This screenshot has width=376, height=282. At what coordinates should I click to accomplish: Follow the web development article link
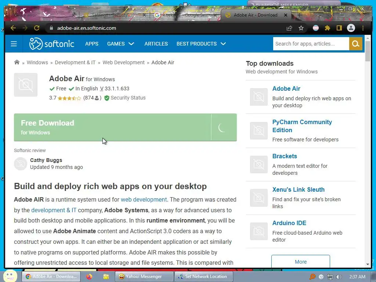point(144,199)
